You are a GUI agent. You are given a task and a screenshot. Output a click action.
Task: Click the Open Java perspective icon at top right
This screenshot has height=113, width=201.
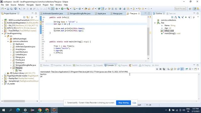pyautogui.click(x=198, y=9)
